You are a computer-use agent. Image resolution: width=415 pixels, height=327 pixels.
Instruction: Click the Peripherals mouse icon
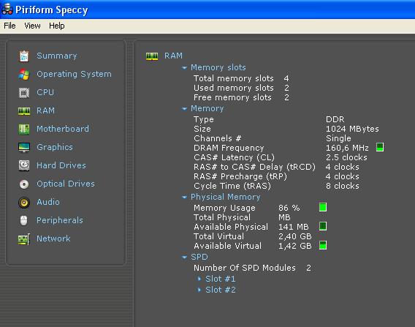point(24,220)
